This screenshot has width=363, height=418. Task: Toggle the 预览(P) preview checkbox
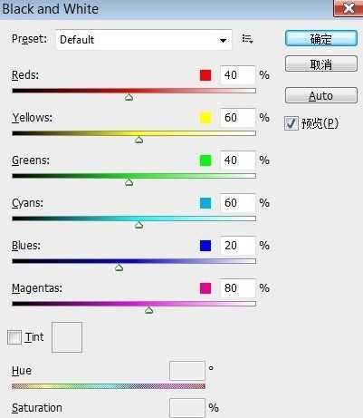pyautogui.click(x=291, y=123)
